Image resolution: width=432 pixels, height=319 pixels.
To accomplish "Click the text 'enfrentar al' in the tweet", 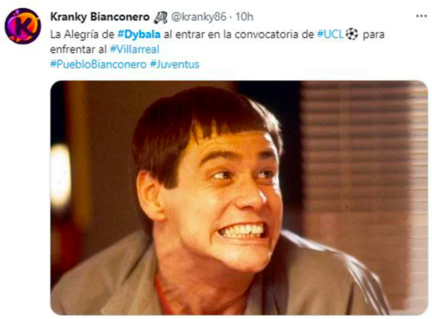I will coord(78,49).
